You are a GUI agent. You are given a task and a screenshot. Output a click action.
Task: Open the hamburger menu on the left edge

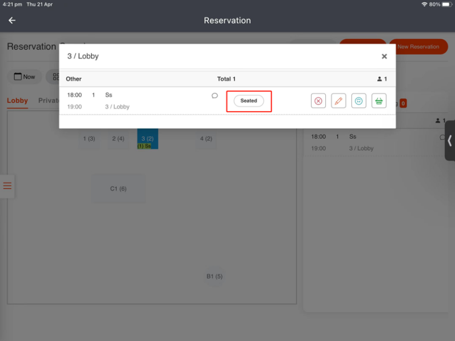[x=7, y=186]
